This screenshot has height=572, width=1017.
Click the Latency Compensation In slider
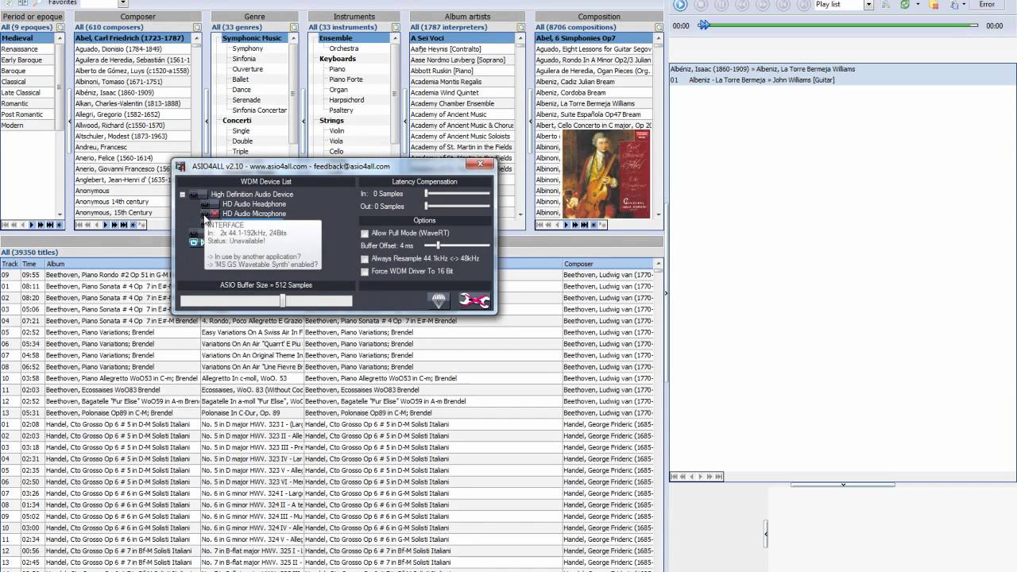point(457,194)
